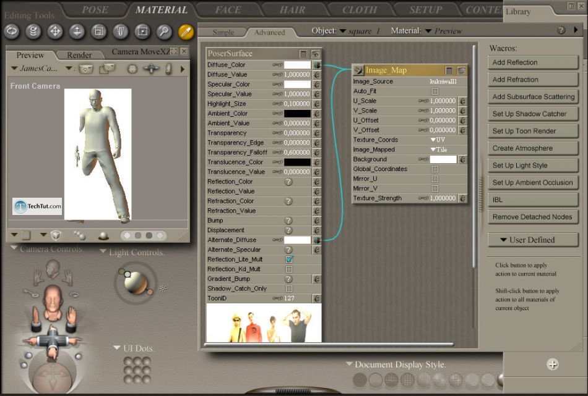Open the Image_Map node options icon
The image size is (588, 396).
click(449, 70)
